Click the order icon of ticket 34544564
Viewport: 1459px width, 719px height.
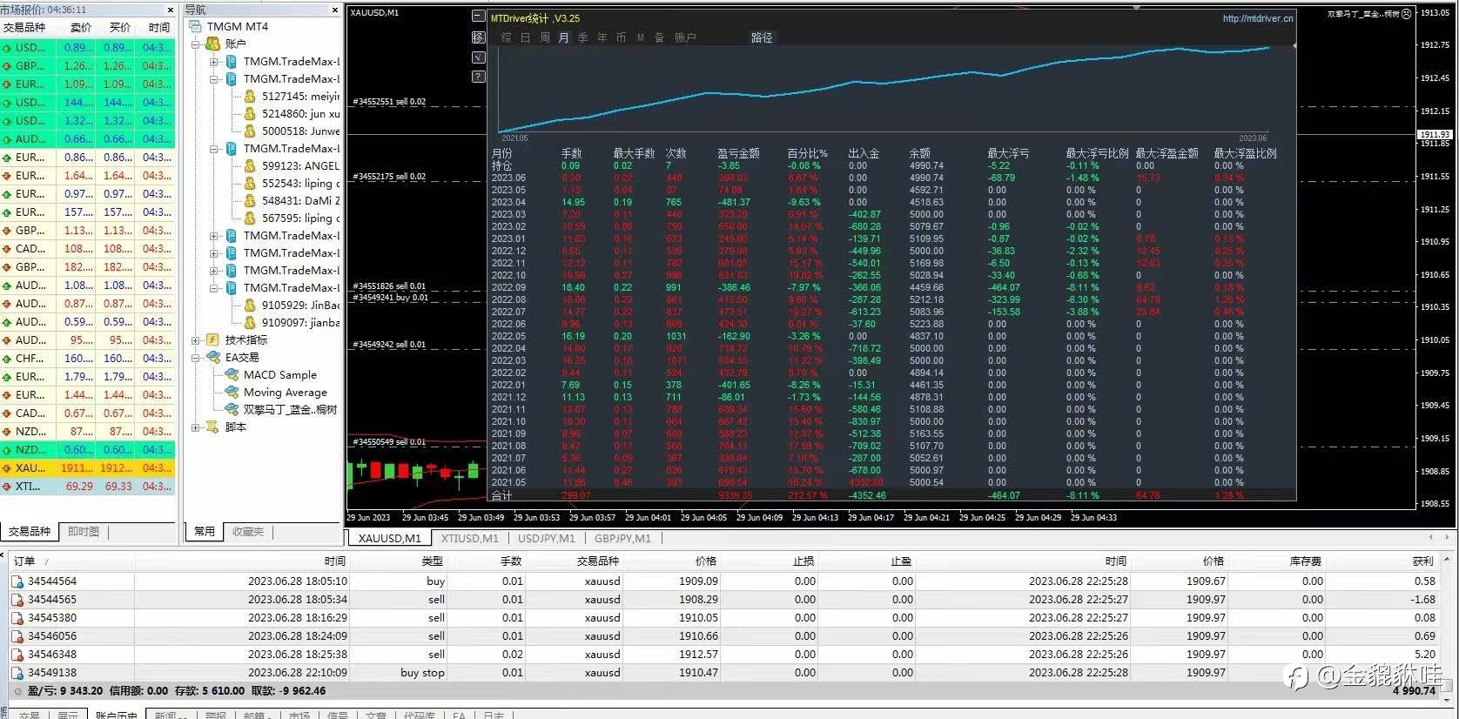[17, 581]
